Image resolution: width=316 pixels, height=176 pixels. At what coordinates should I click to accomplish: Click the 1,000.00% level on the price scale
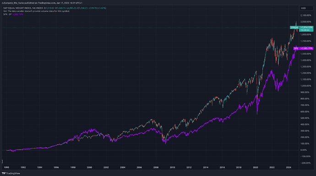point(306,86)
